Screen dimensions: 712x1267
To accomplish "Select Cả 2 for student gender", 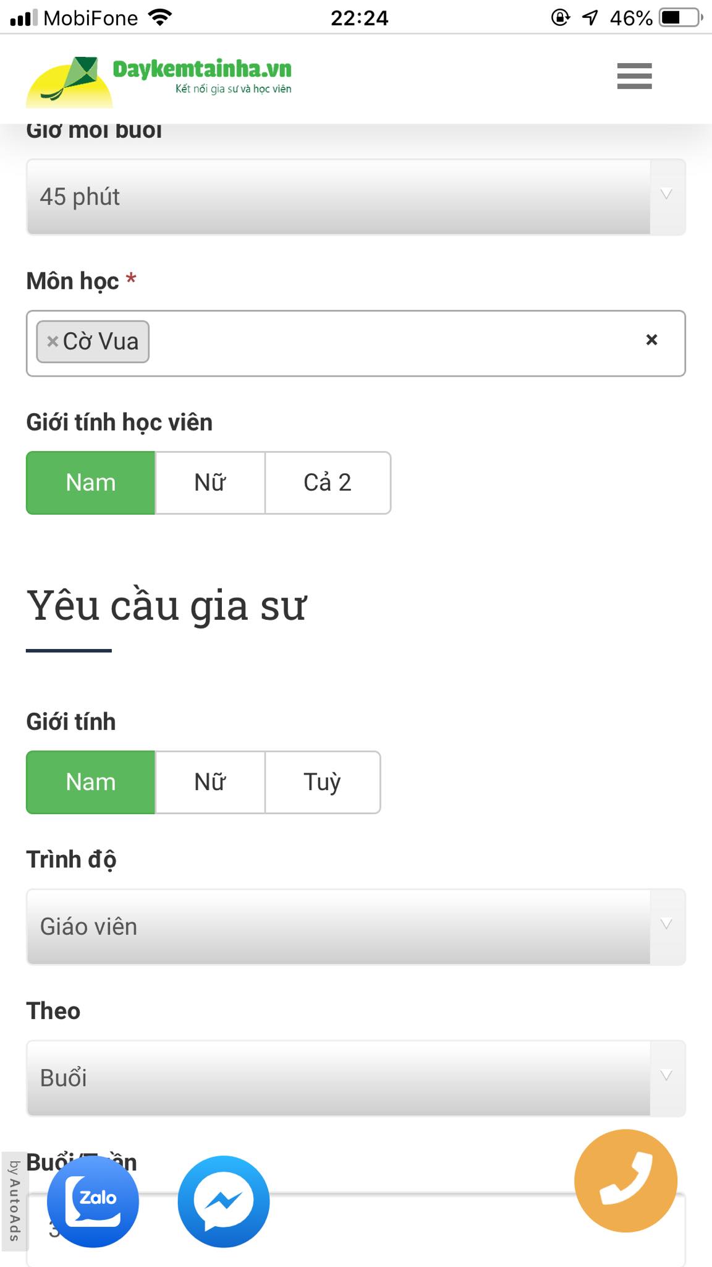I will (328, 483).
